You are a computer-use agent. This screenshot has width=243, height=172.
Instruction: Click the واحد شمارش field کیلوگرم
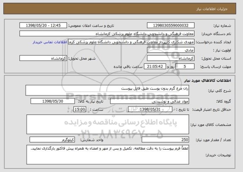(x=52, y=140)
